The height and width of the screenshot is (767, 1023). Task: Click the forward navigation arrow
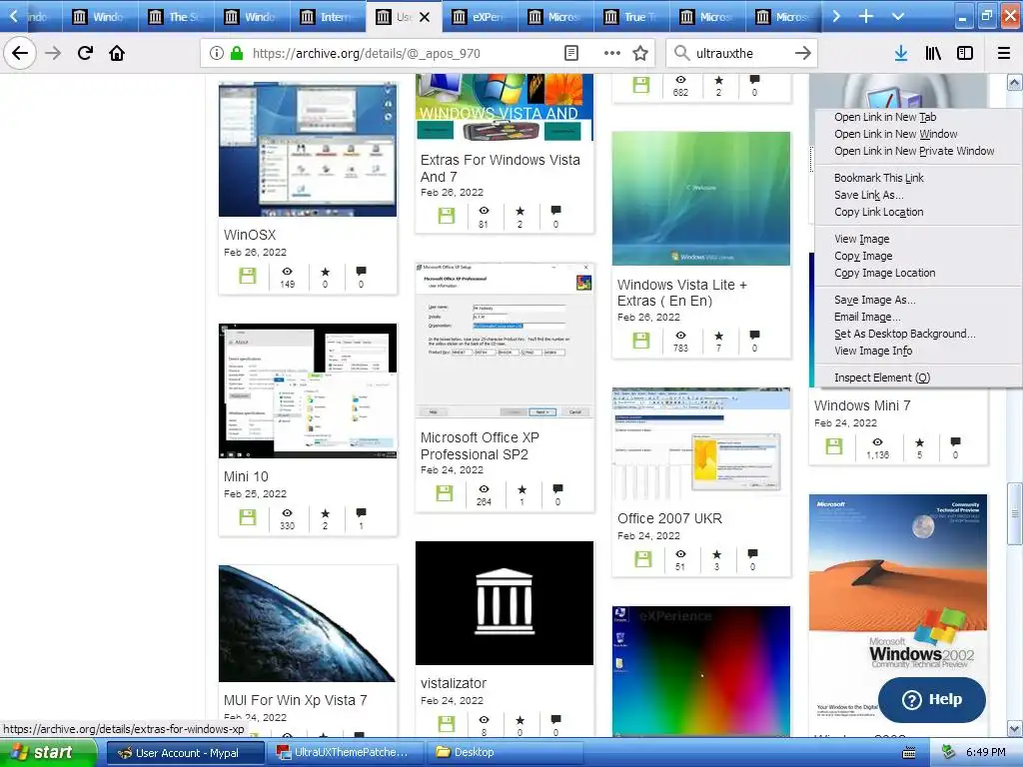(x=53, y=53)
